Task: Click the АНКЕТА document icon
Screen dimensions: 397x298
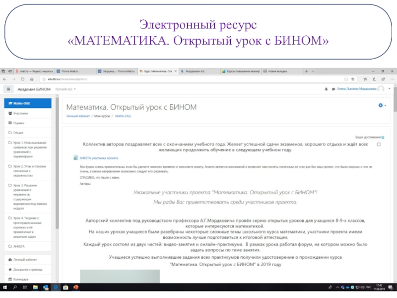Action: 76,157
